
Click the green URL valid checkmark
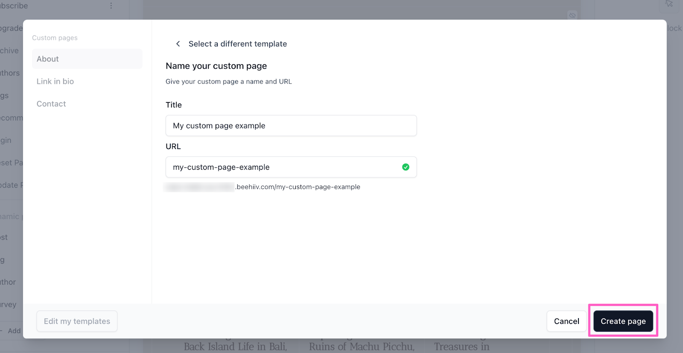pyautogui.click(x=406, y=167)
